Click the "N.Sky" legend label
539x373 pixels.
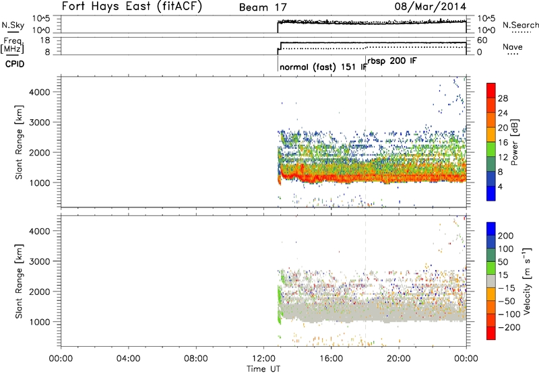13,25
